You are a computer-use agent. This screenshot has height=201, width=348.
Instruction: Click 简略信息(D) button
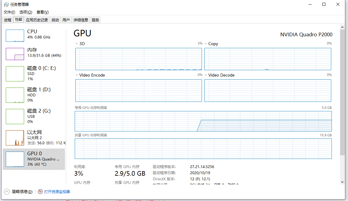(22, 192)
